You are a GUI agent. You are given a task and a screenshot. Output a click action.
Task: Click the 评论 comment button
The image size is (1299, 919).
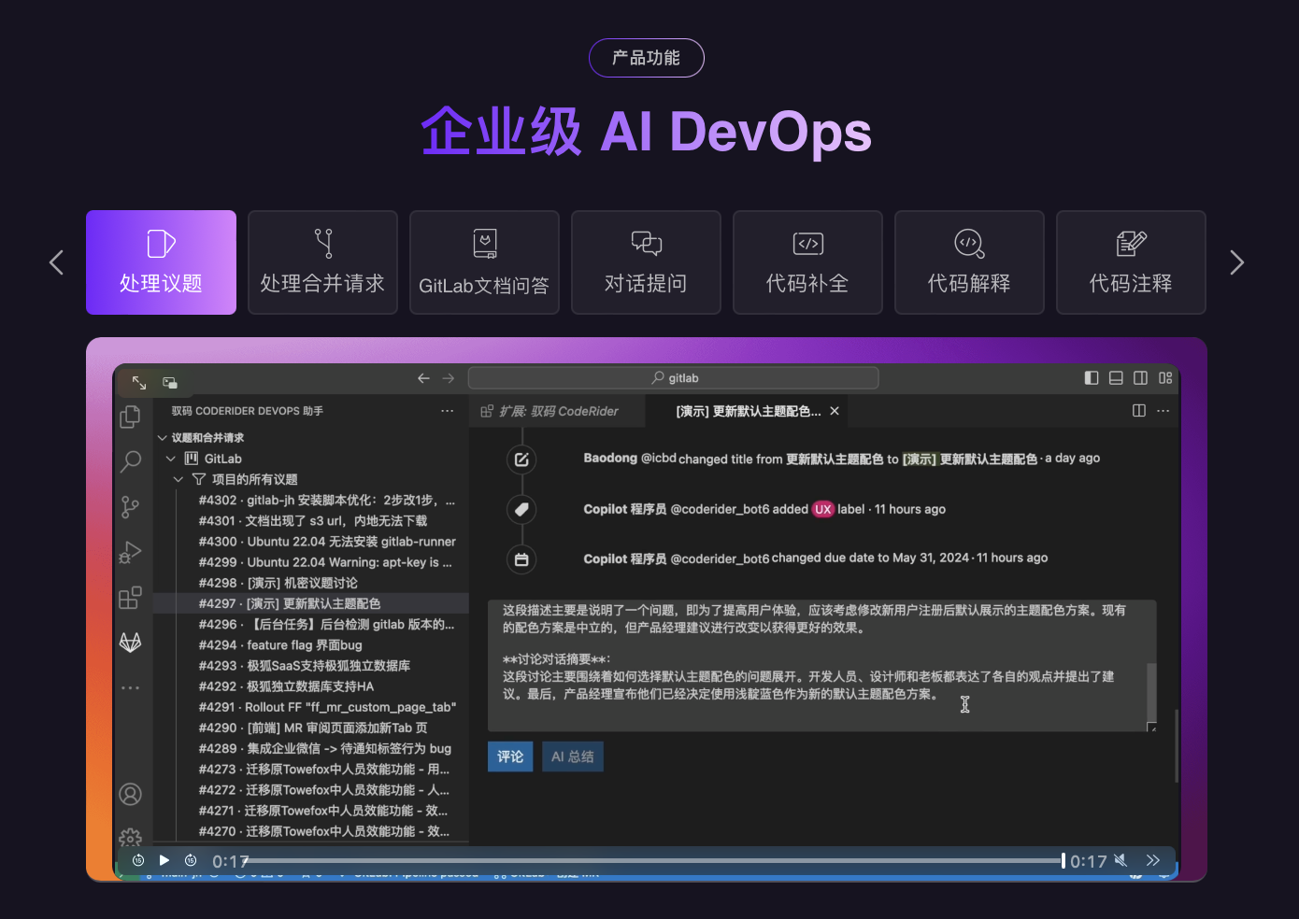click(510, 756)
